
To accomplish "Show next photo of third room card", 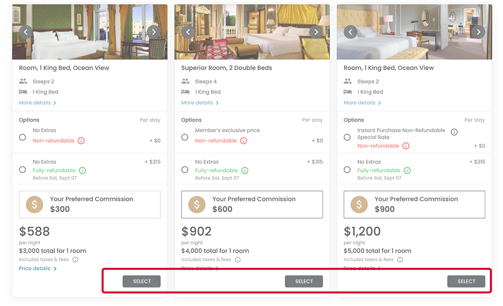I will [478, 32].
